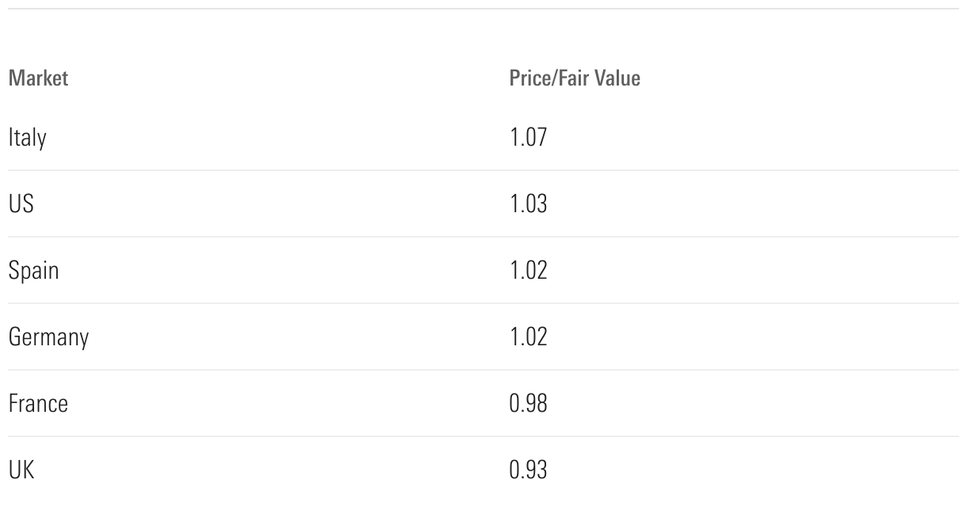This screenshot has height=510, width=967.
Task: Click Spain's 1.02 value
Action: coord(528,271)
